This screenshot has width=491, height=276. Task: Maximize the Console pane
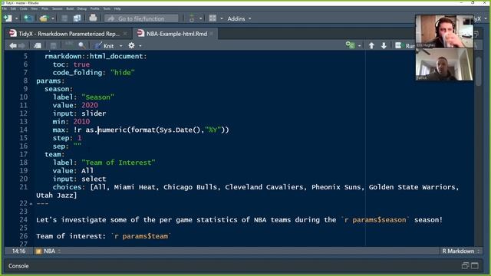pos(475,266)
